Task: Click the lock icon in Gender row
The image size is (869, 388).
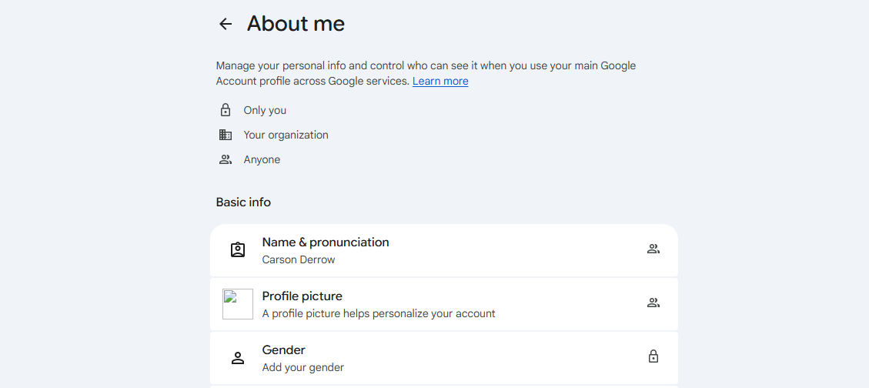Action: pyautogui.click(x=653, y=356)
